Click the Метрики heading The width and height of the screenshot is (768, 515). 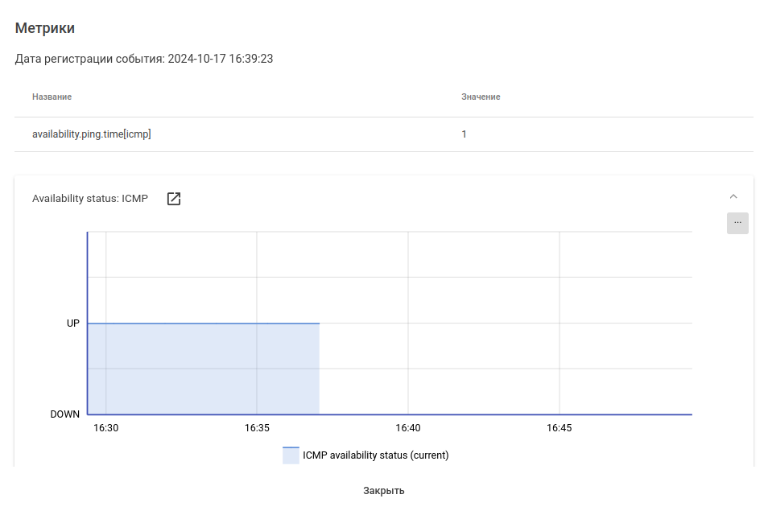pos(45,28)
